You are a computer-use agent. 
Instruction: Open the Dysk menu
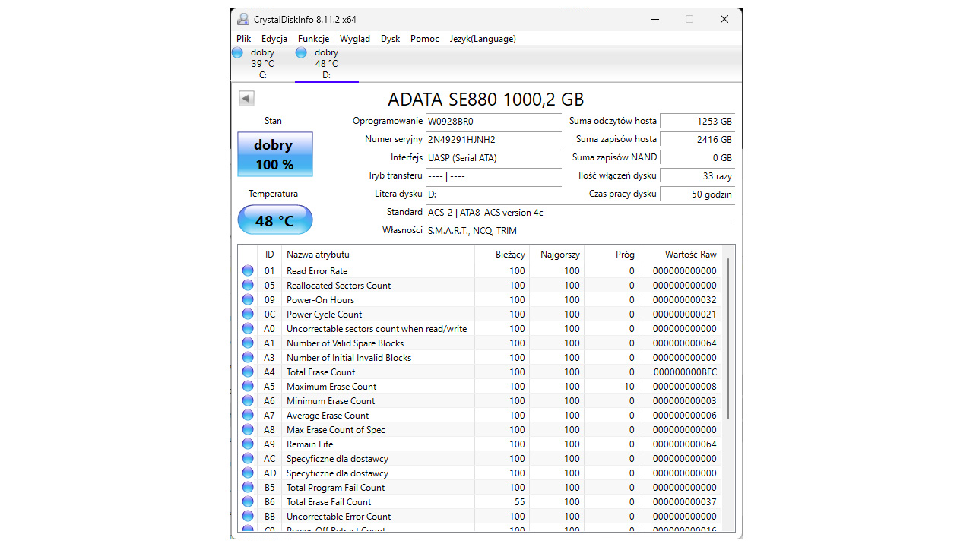390,39
